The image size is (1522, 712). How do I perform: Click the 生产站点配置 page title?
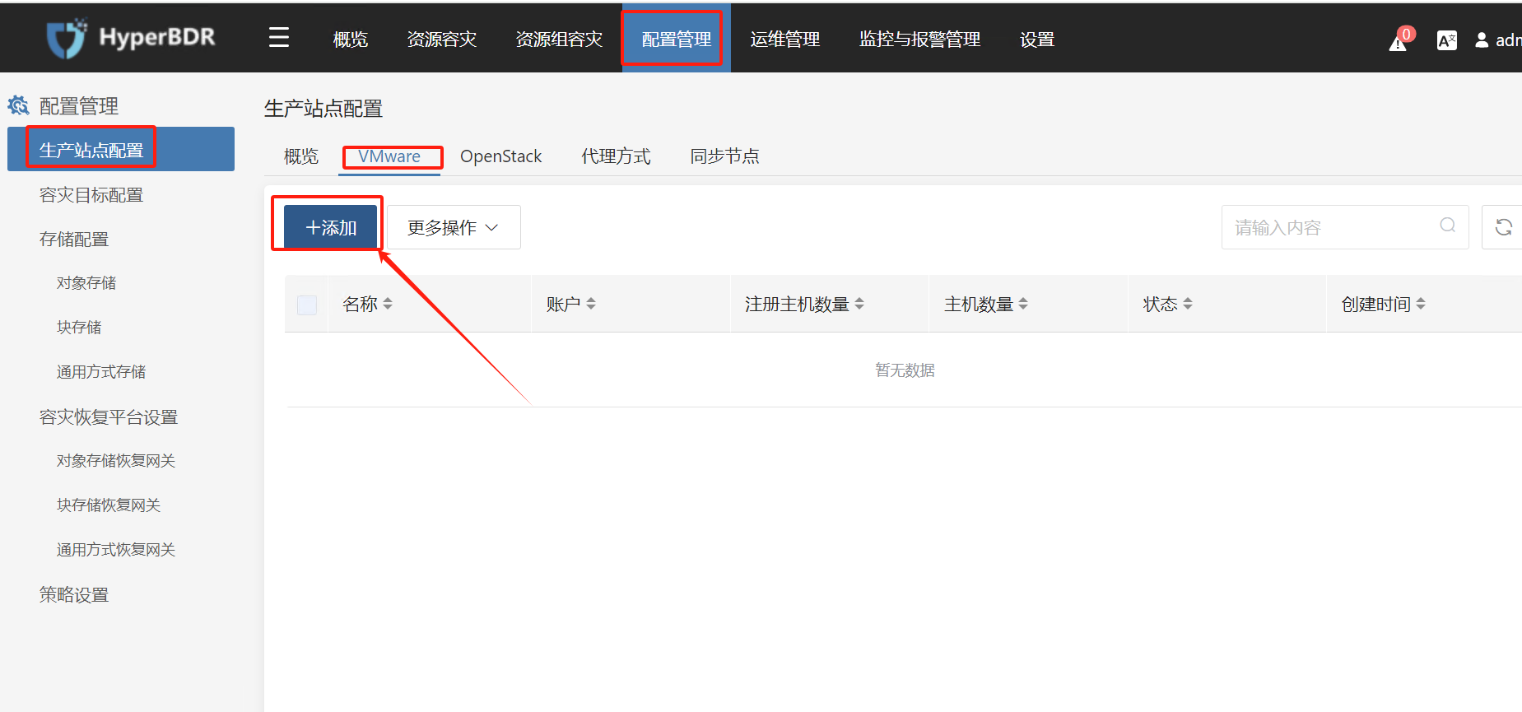click(x=323, y=109)
